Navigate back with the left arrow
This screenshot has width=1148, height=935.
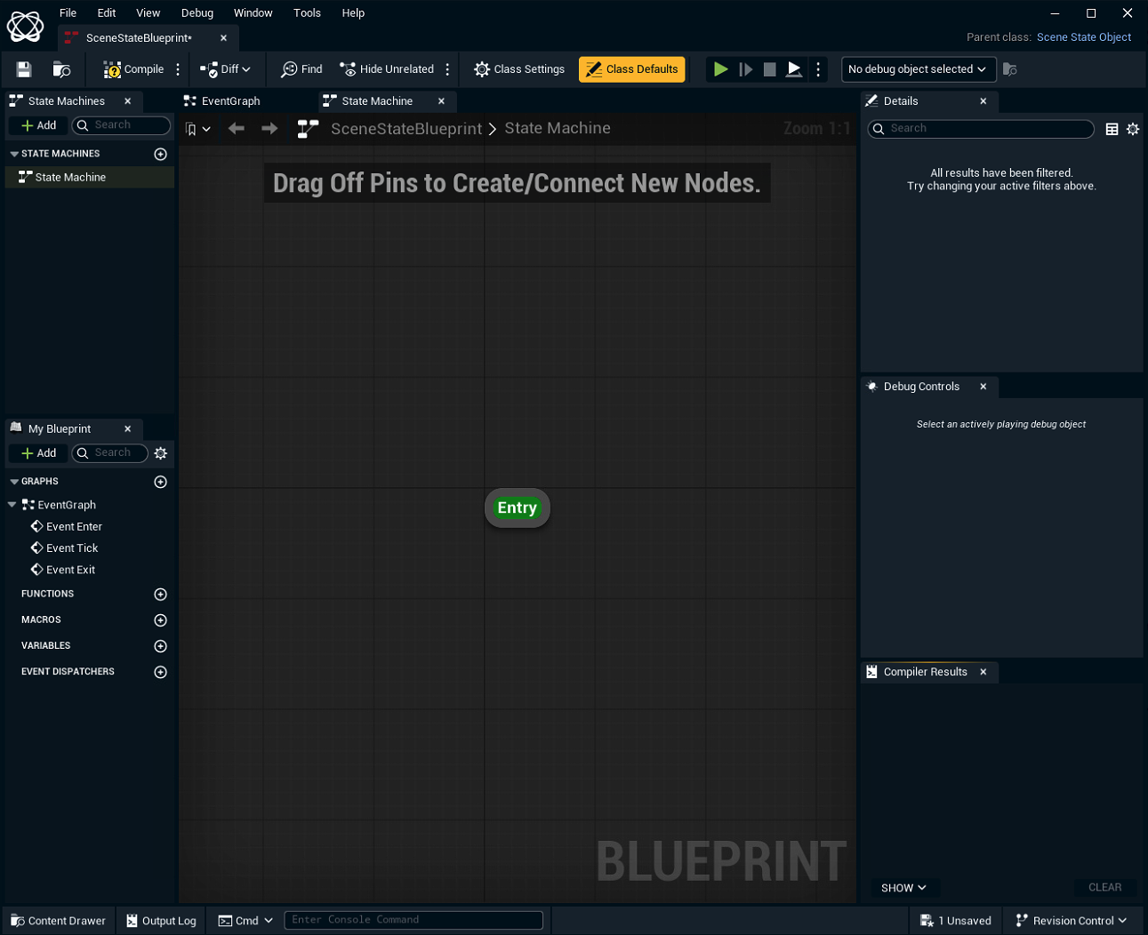tap(236, 129)
